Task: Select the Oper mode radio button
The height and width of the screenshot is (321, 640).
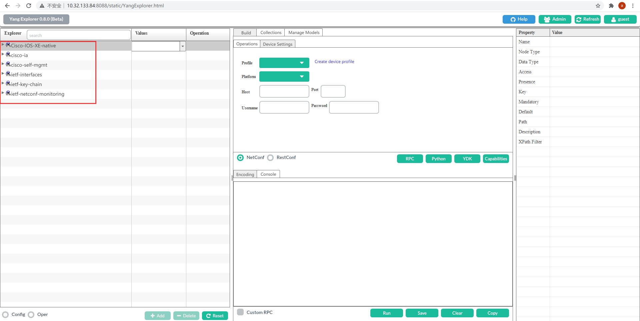Action: pyautogui.click(x=31, y=314)
